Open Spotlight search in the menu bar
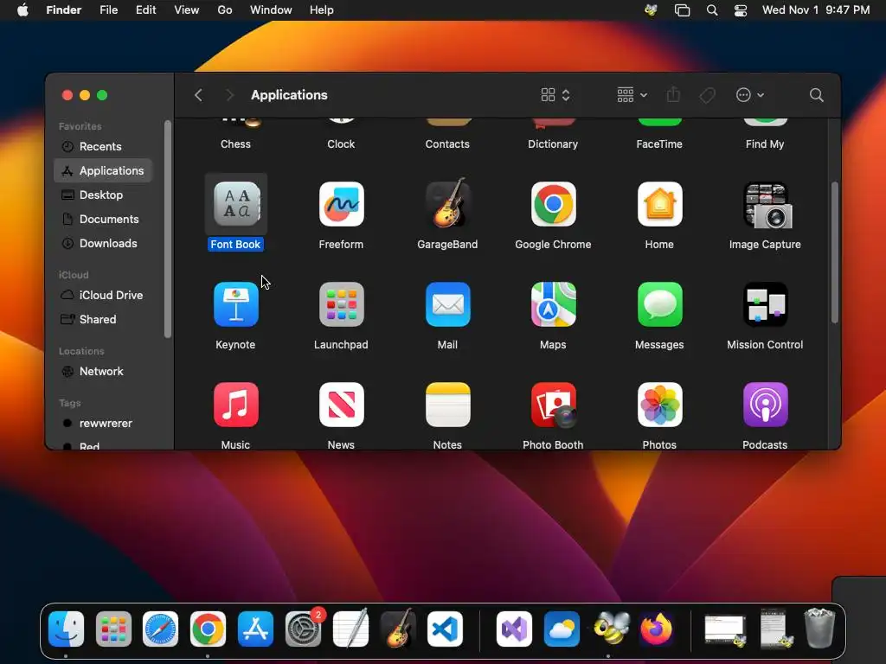Screen dimensions: 886x664 (x=712, y=10)
